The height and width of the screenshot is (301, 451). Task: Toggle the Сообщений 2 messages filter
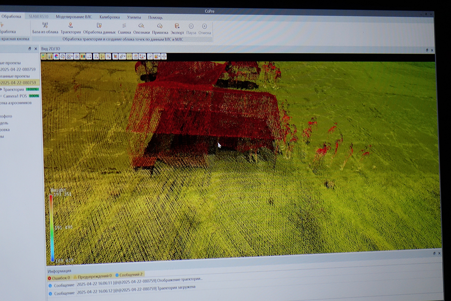pyautogui.click(x=129, y=275)
